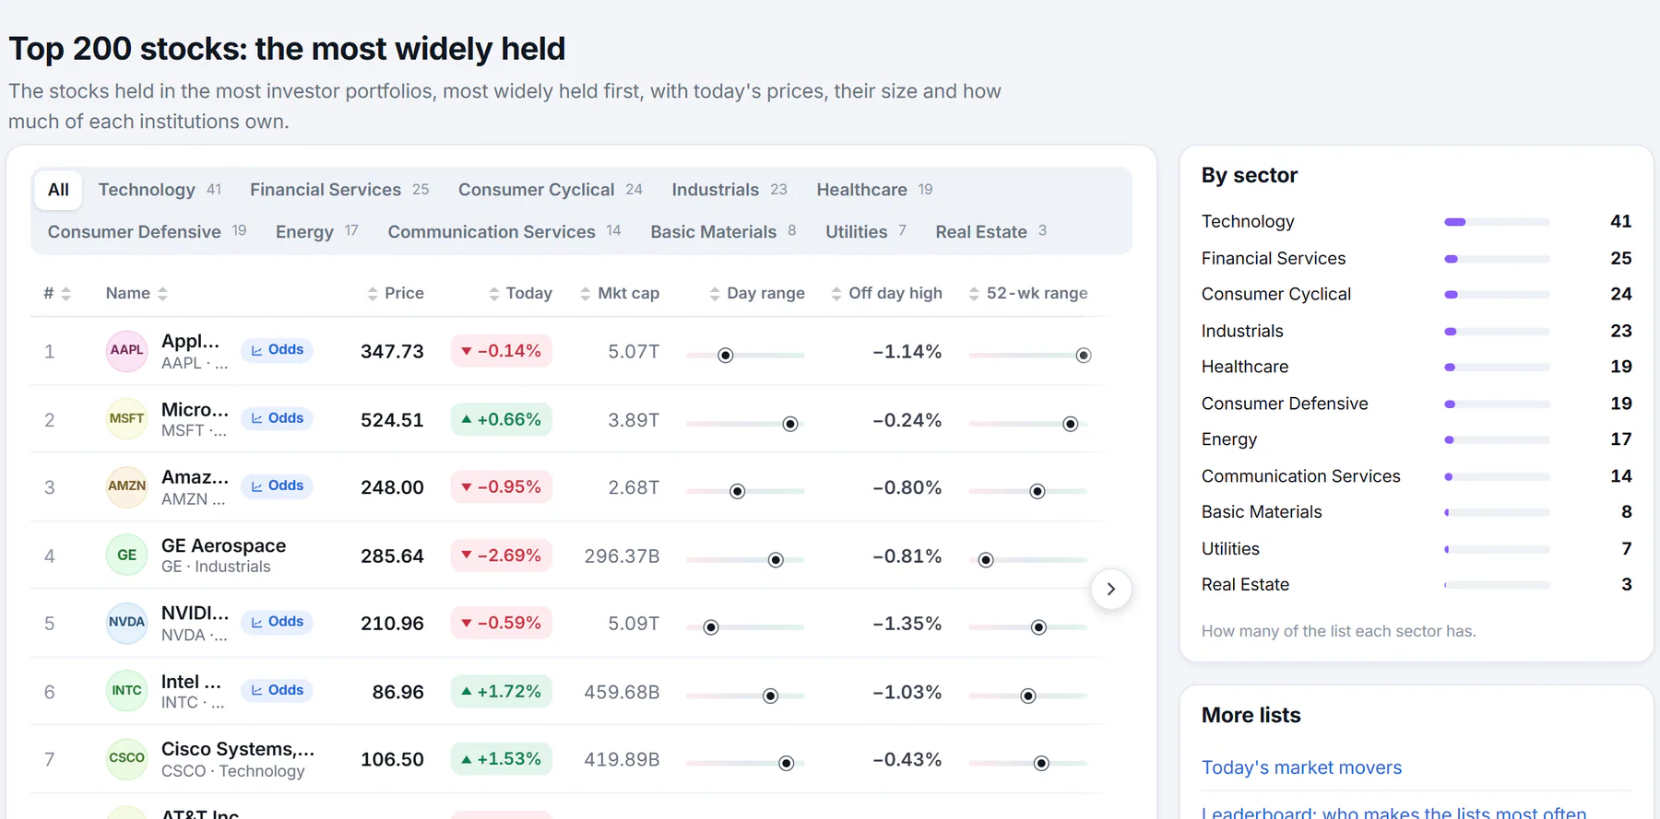The image size is (1660, 819).
Task: Filter by Financial Services tab
Action: (x=339, y=190)
